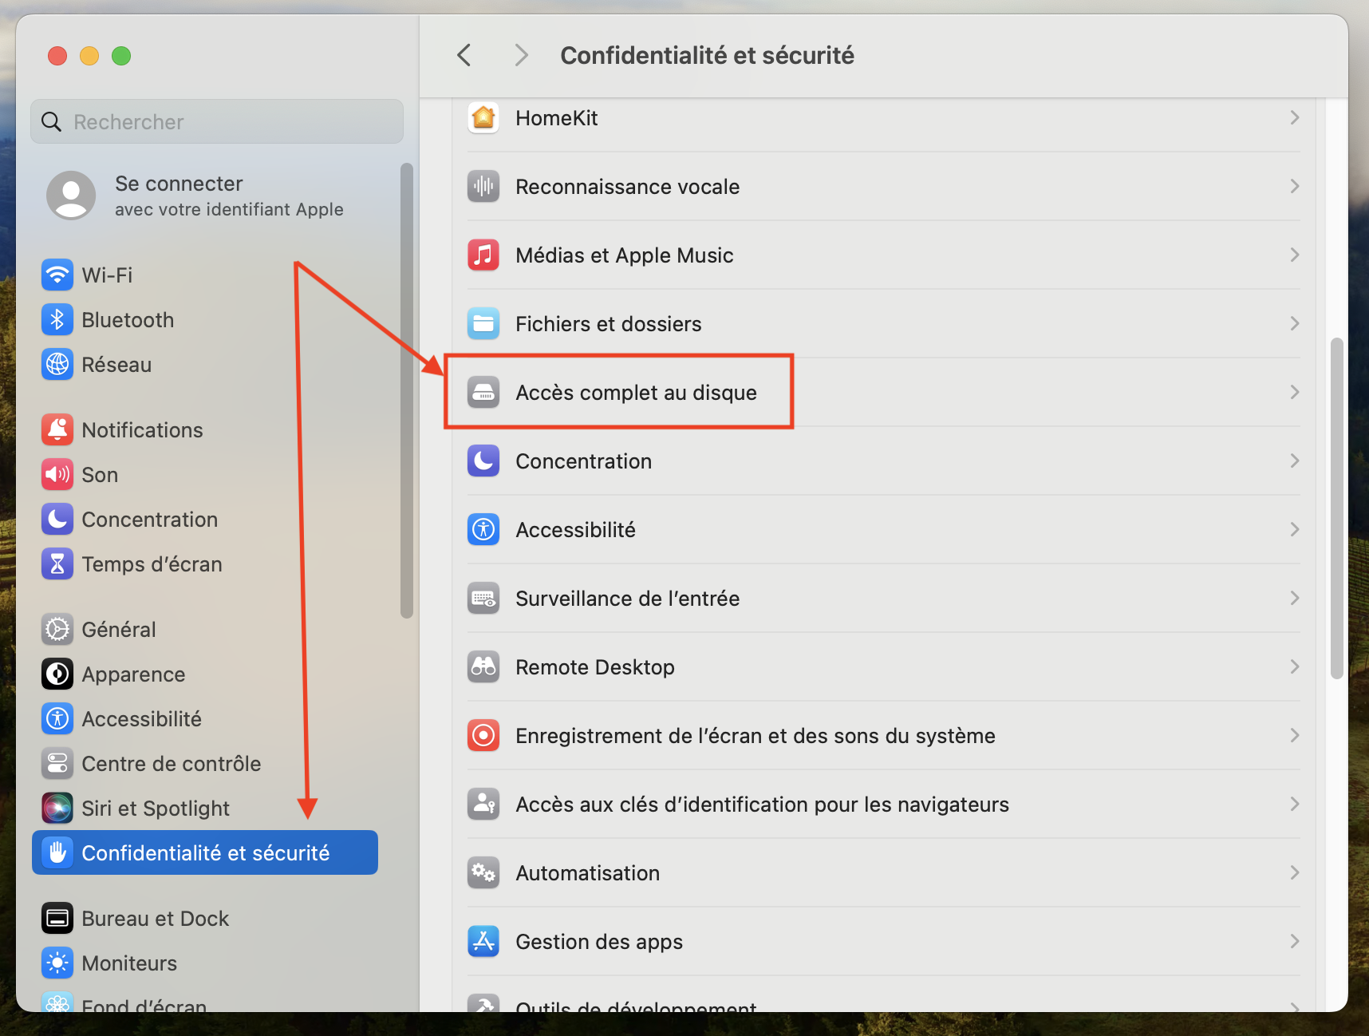The width and height of the screenshot is (1369, 1036).
Task: Open Notifications in the sidebar
Action: click(x=142, y=430)
